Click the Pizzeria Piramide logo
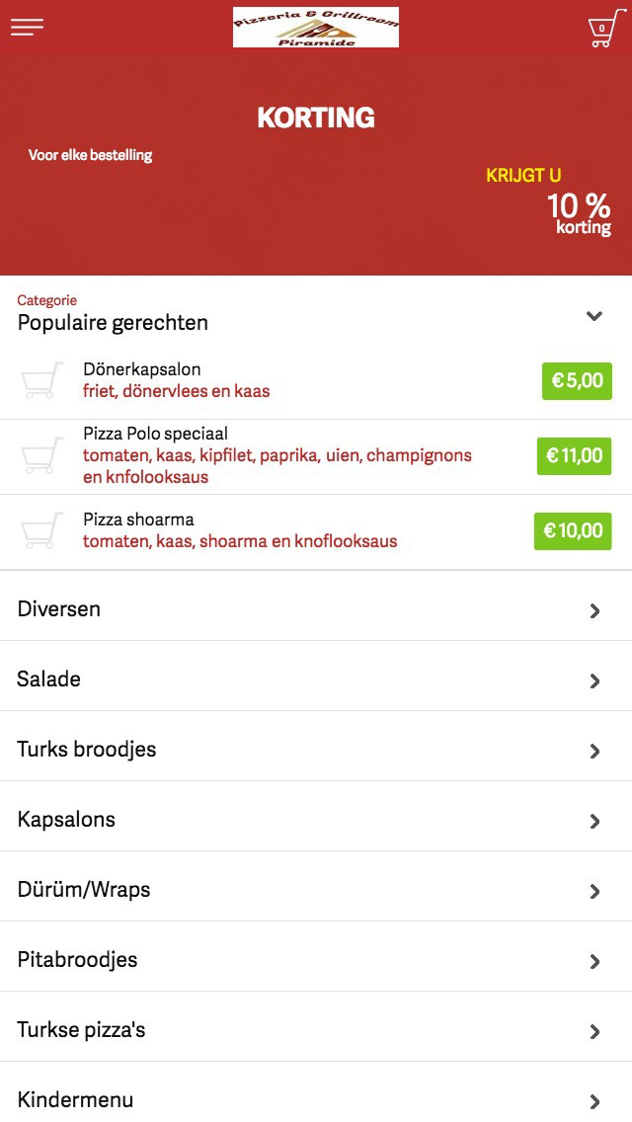 (x=316, y=28)
